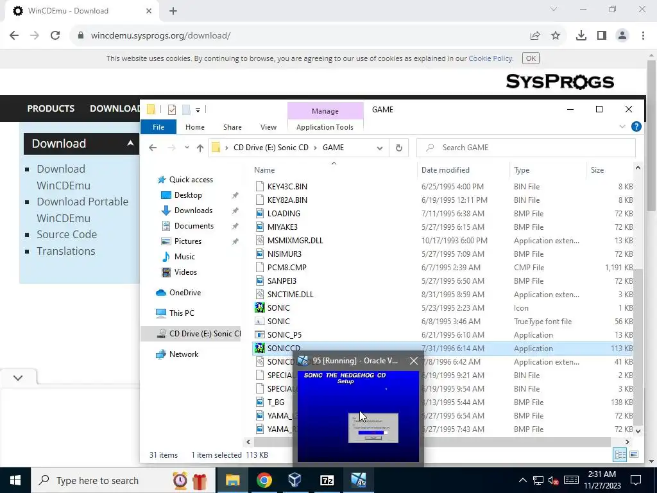Click New folder quick-access toolbar icon
The width and height of the screenshot is (657, 493).
pos(187,110)
